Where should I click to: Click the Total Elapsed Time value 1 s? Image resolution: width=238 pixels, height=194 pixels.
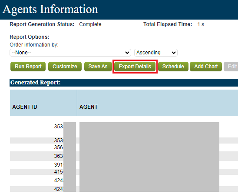[201, 24]
